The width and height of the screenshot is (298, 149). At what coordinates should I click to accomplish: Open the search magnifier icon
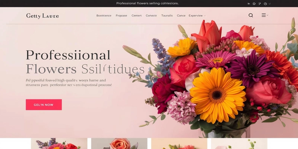pos(251,15)
